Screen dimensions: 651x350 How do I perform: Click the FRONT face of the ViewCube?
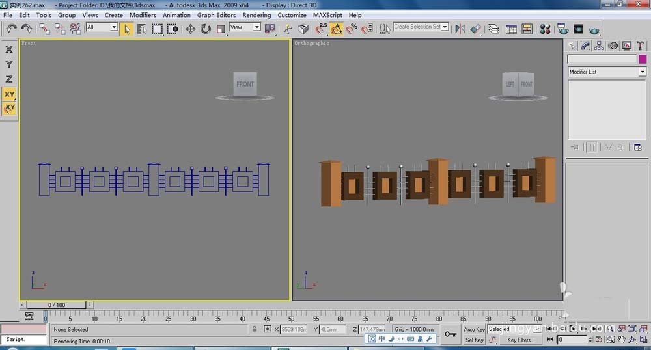tap(245, 84)
